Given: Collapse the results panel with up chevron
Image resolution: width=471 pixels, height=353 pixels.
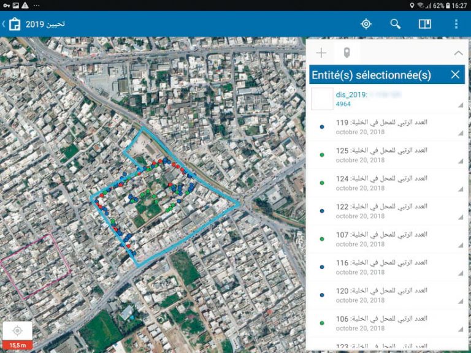Looking at the screenshot, I should pos(458,53).
